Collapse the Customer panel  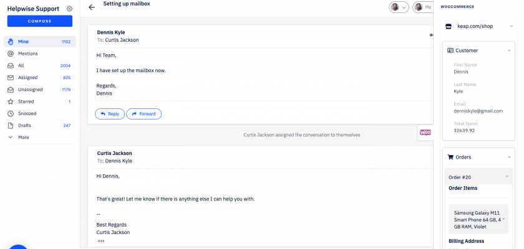click(x=510, y=50)
